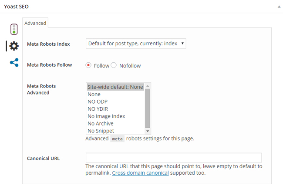Open the Social share icon tab
The width and height of the screenshot is (283, 186).
click(x=14, y=62)
